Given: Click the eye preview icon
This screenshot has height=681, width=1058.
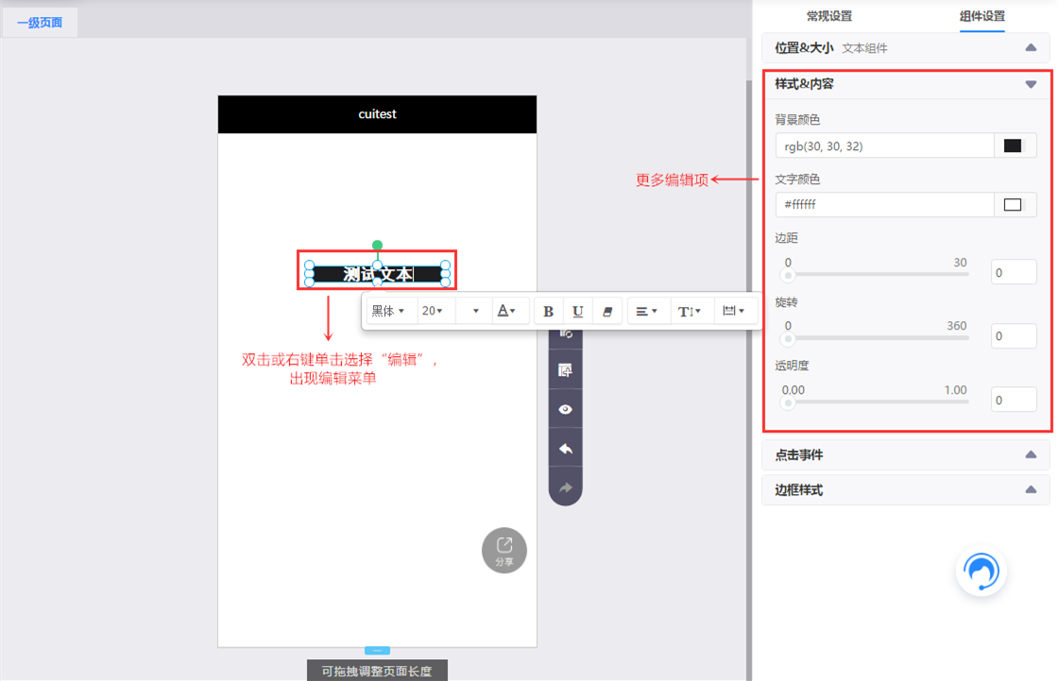Looking at the screenshot, I should click(566, 410).
